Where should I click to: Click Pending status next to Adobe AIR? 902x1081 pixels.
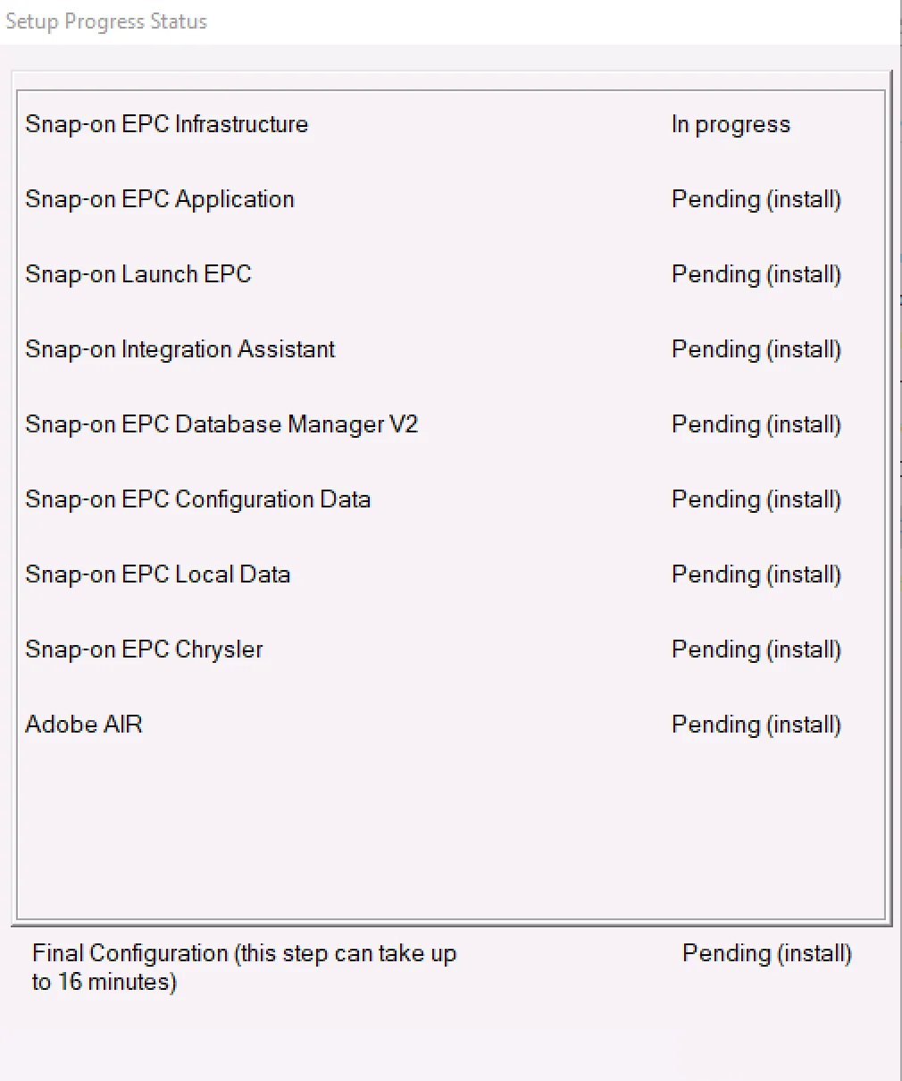point(756,725)
